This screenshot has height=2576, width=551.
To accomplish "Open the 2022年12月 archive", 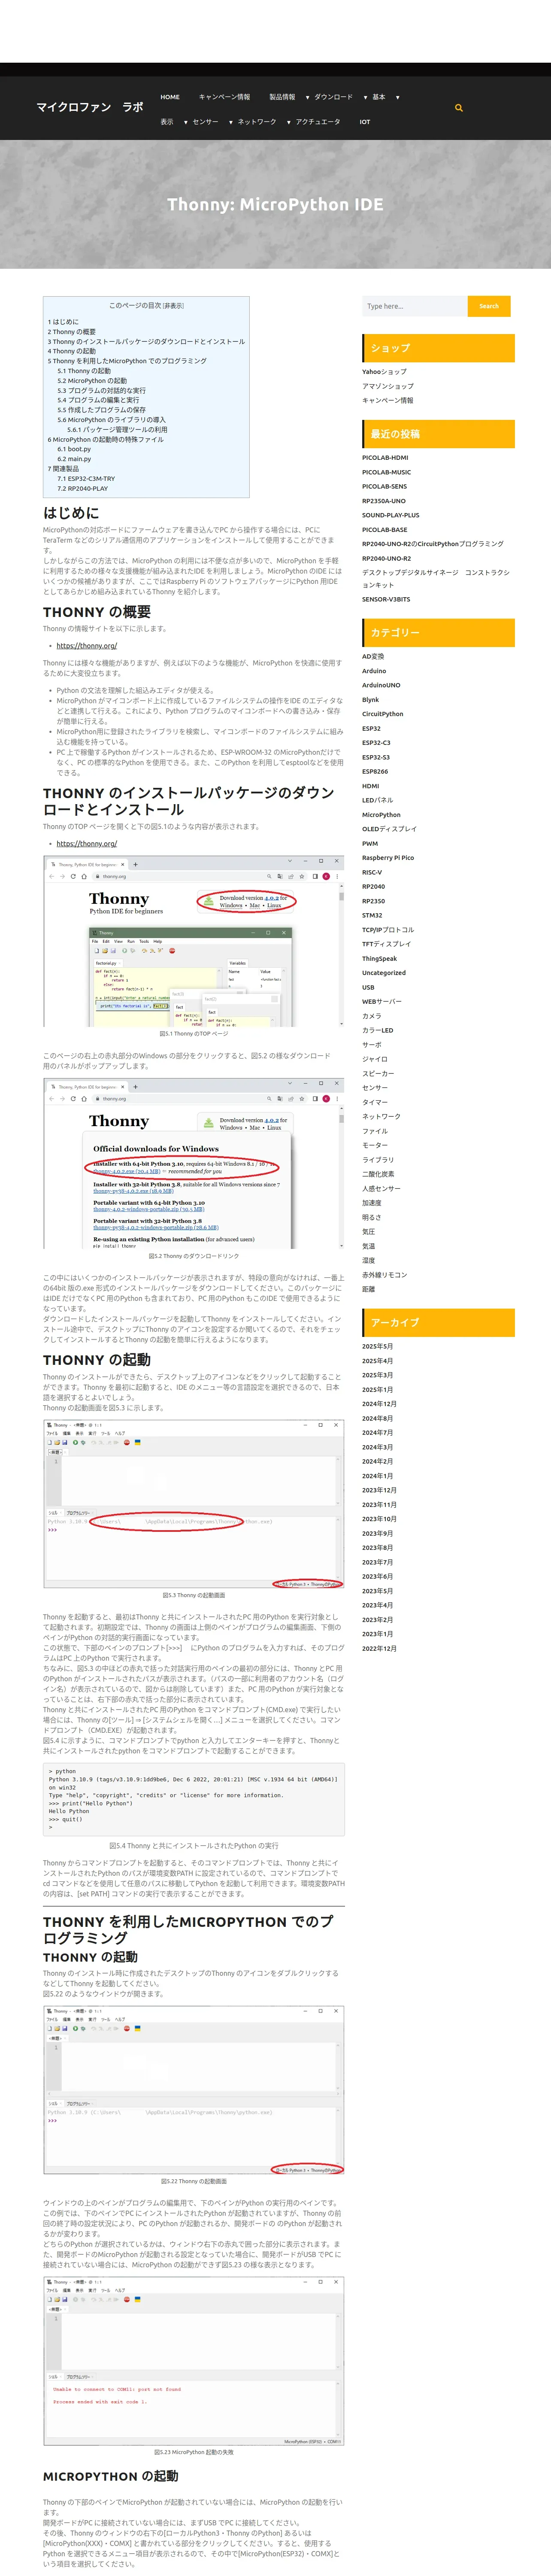I will coord(379,1649).
